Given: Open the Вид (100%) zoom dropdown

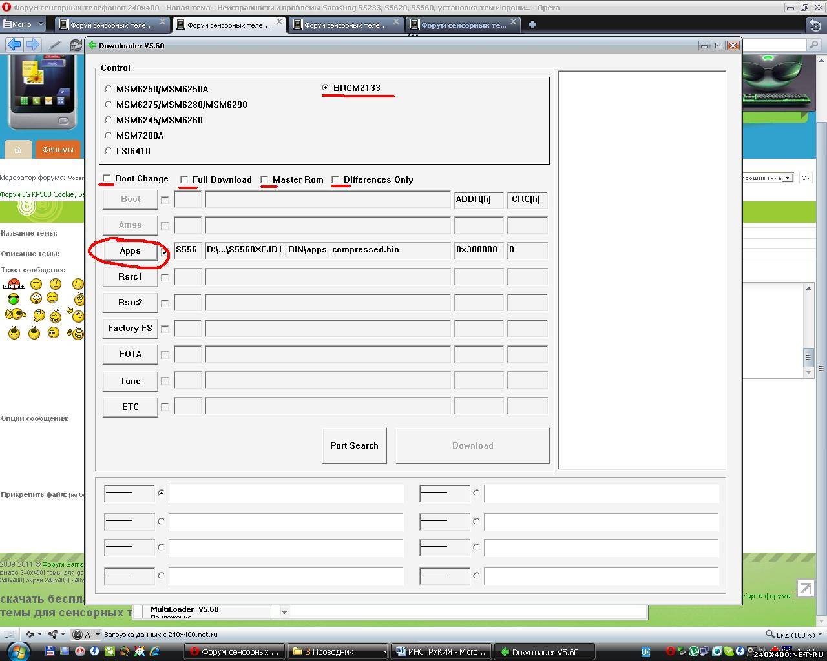Looking at the screenshot, I should coord(793,635).
